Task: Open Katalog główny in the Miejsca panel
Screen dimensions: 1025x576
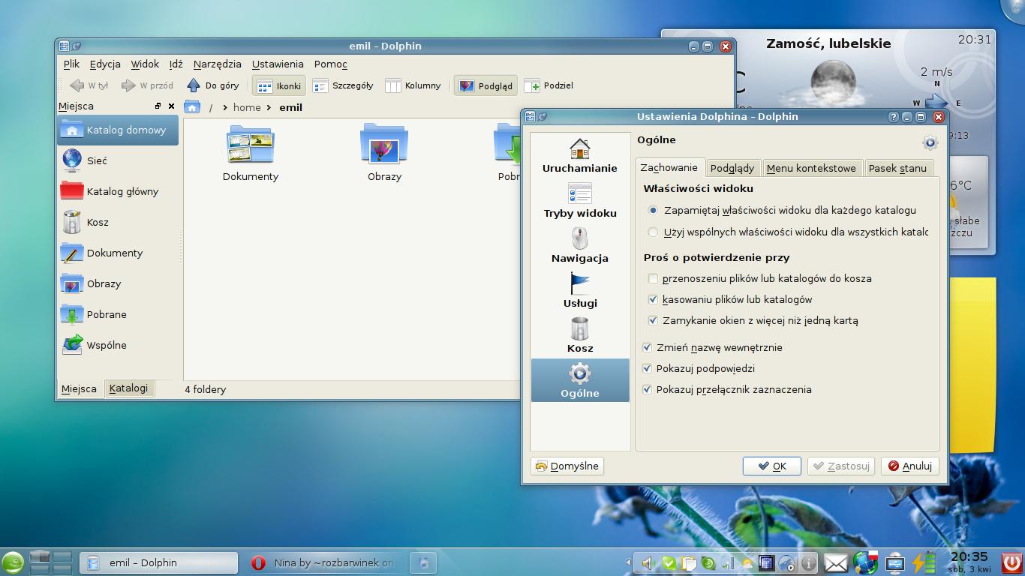Action: [118, 191]
